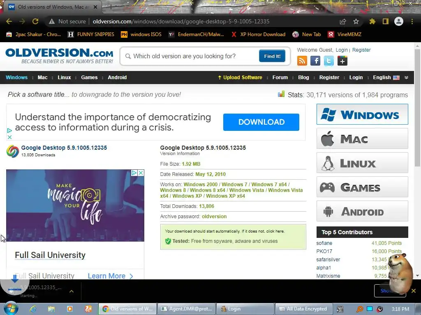Screen dimensions: 421x315
Task: Switch to Agent.DMR taskbar window
Action: 186,309
